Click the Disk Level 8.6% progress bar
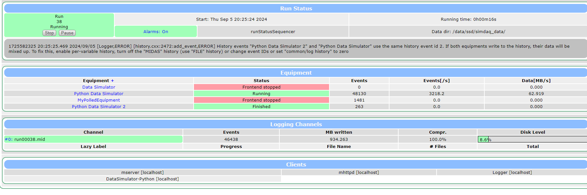Screen dimensions: 587x195 tap(532, 139)
